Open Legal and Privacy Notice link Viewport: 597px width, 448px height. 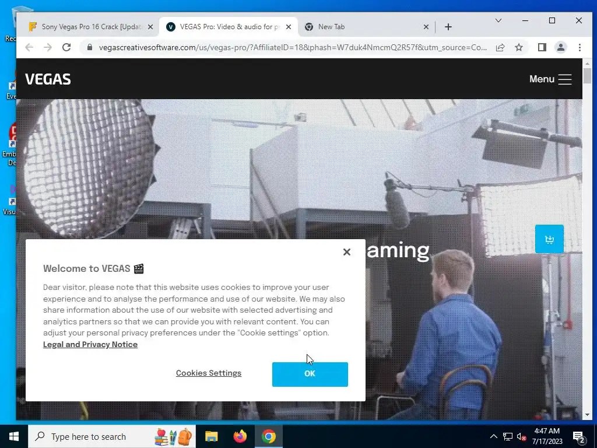click(x=90, y=344)
